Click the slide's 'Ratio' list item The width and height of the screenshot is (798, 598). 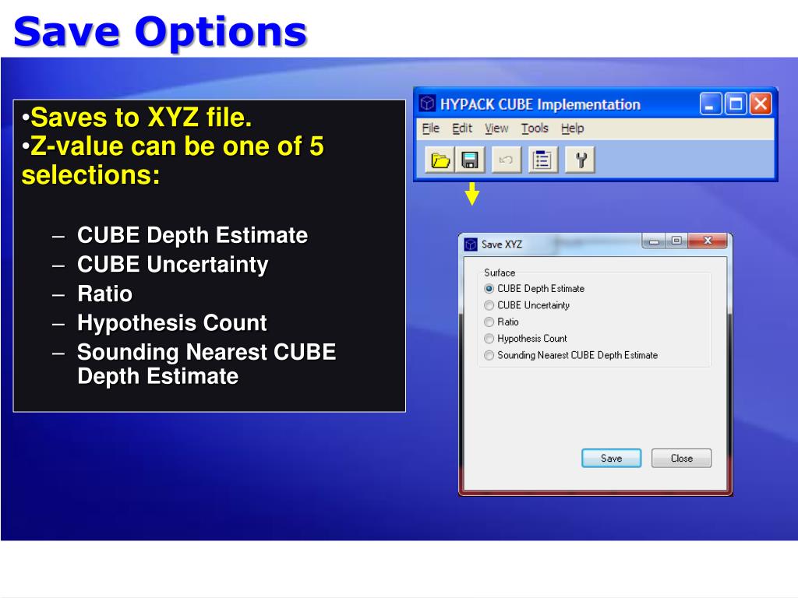(105, 294)
